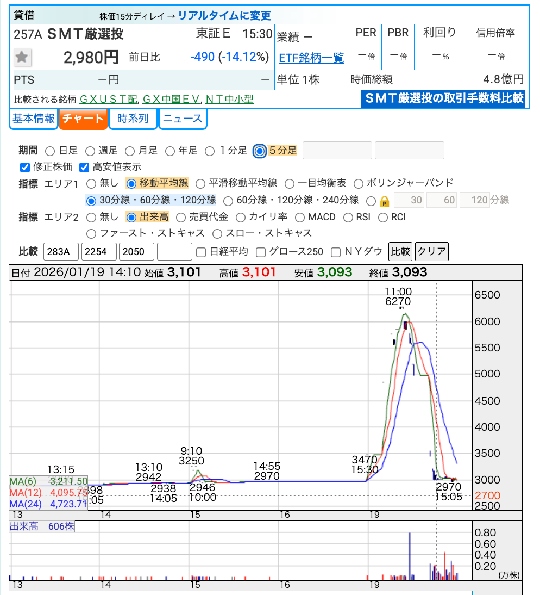Open the 時系列 tab
540x595 pixels.
pos(133,119)
